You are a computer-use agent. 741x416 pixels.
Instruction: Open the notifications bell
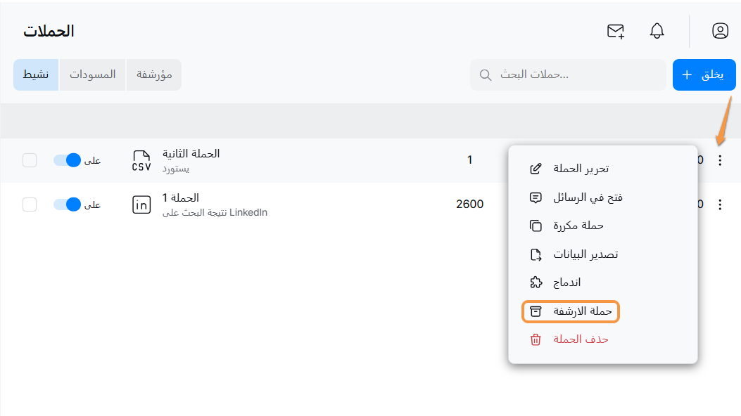(657, 31)
